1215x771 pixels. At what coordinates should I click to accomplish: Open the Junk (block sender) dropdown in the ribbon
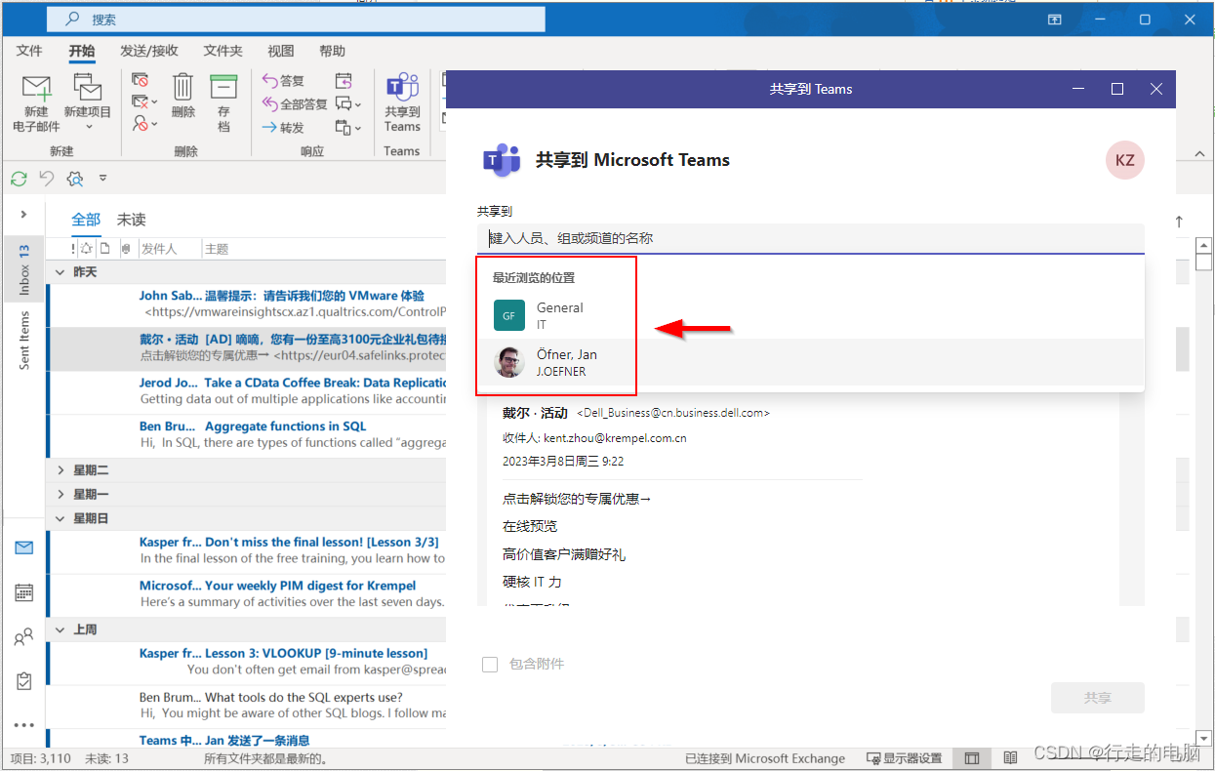(144, 125)
